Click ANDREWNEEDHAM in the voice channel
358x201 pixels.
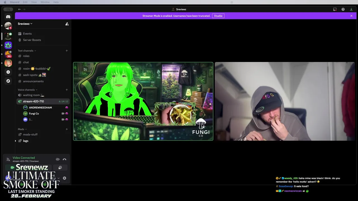tap(40, 107)
